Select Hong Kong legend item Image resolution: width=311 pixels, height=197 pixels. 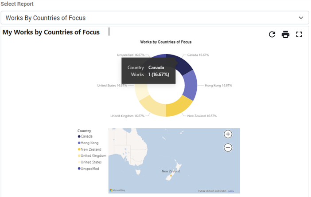(x=89, y=143)
